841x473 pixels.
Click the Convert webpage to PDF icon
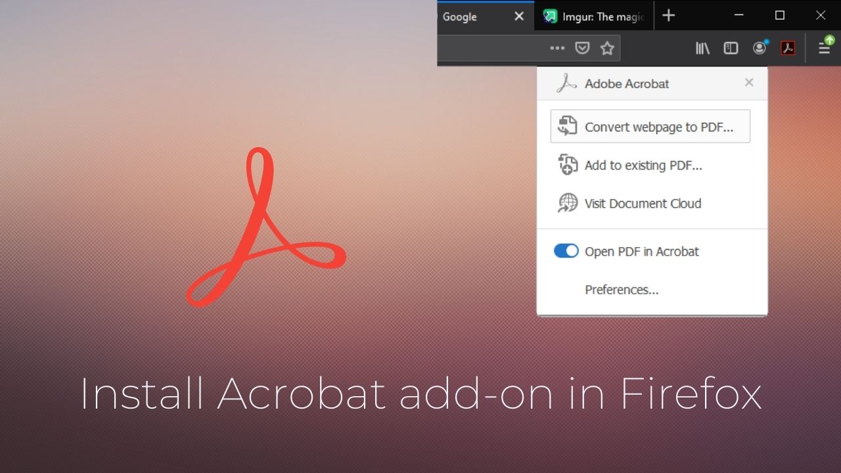coord(567,126)
